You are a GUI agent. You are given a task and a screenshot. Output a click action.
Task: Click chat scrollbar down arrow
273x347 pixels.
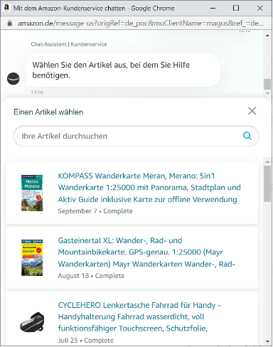[267, 93]
